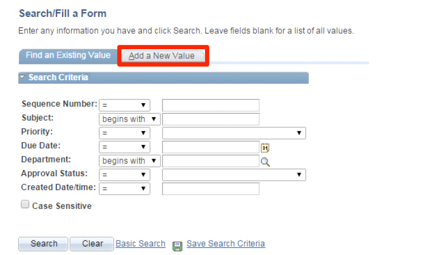The width and height of the screenshot is (446, 255).
Task: Open the Due Date operator dropdown
Action: 124,147
